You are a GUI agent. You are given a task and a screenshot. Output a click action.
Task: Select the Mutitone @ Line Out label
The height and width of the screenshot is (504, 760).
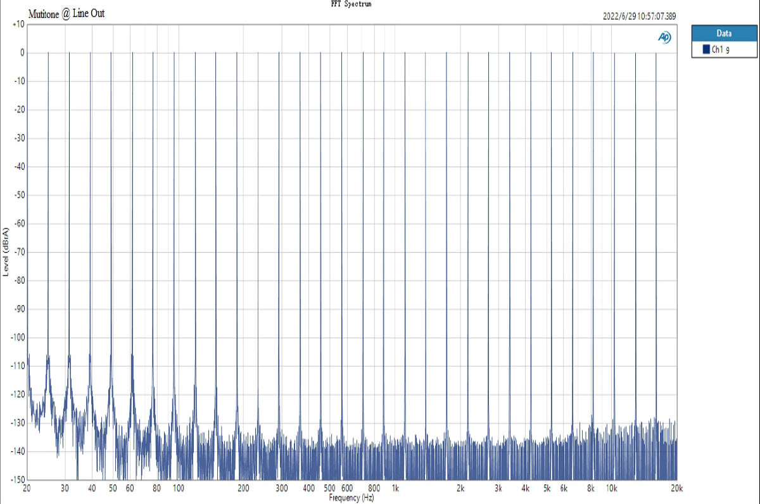click(x=66, y=13)
